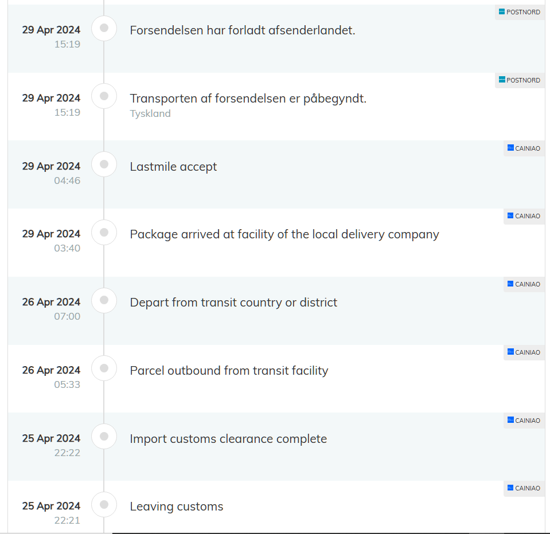Click 'Package arrived at facility of the local delivery company'
The height and width of the screenshot is (534, 550).
point(284,234)
